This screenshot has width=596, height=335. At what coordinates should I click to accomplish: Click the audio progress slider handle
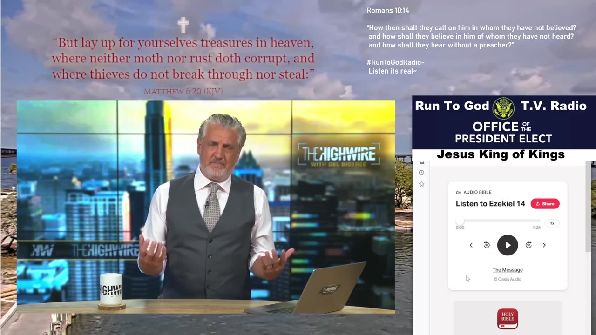(460, 221)
